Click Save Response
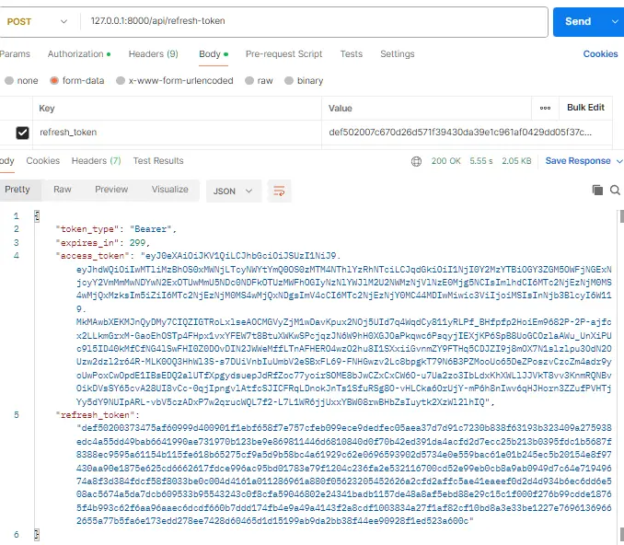Viewport: 624px width, 545px height. pyautogui.click(x=578, y=161)
